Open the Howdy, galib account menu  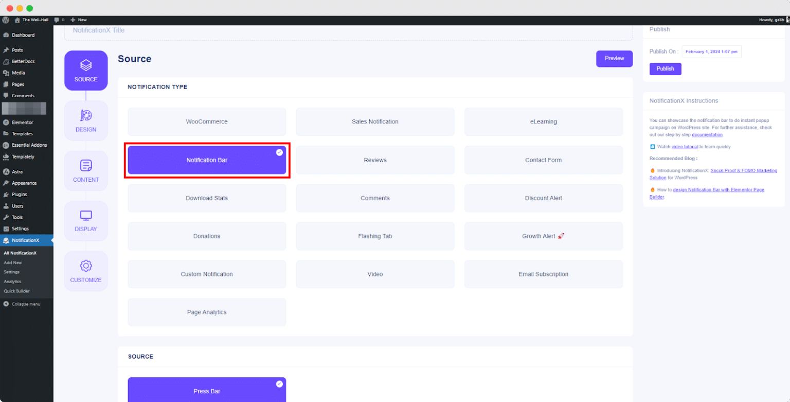coord(771,20)
